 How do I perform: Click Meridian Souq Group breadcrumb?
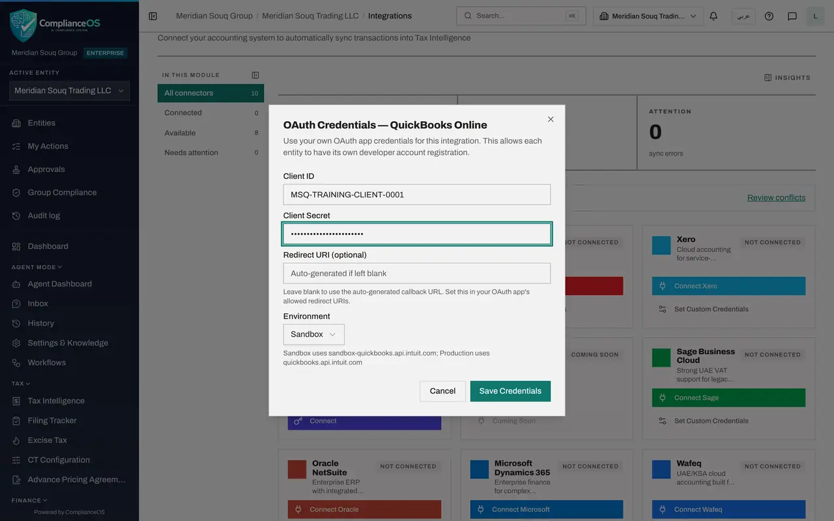coord(214,16)
